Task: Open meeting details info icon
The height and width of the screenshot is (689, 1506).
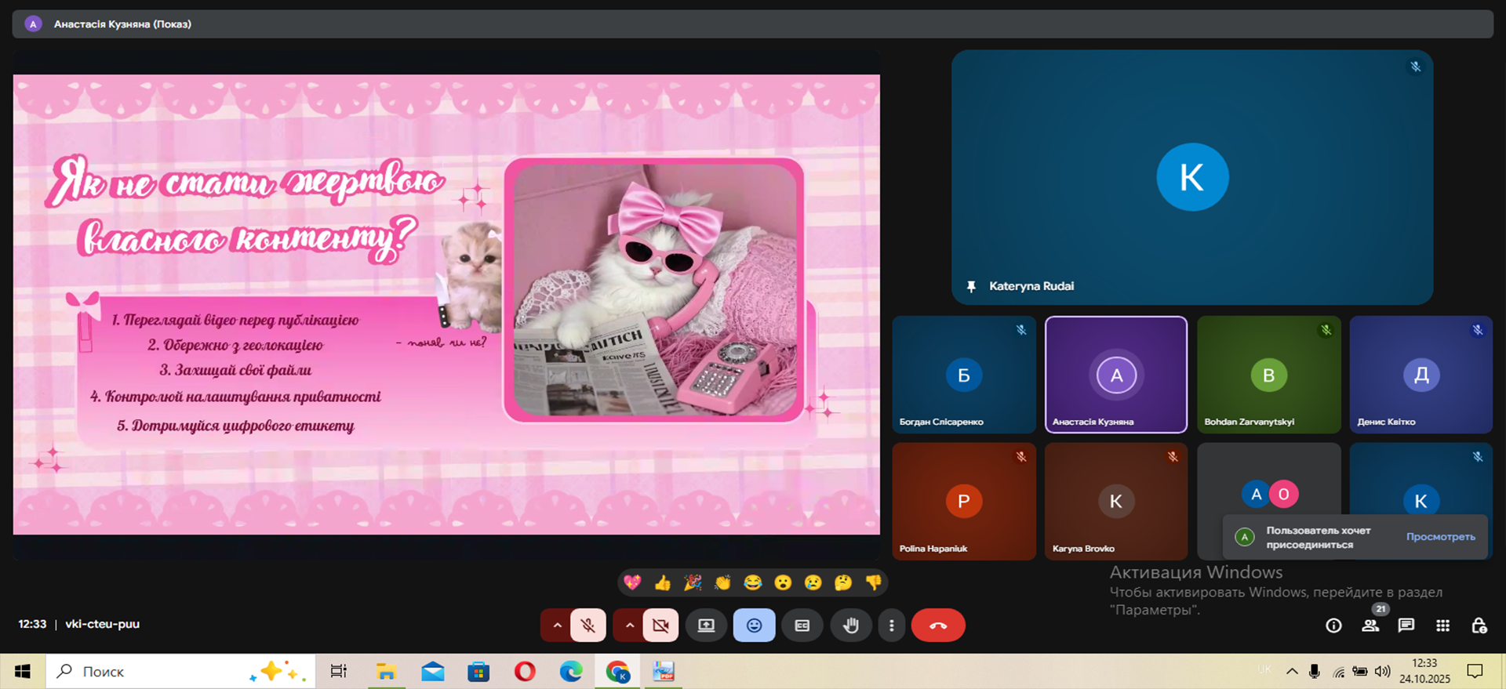Action: [x=1333, y=626]
